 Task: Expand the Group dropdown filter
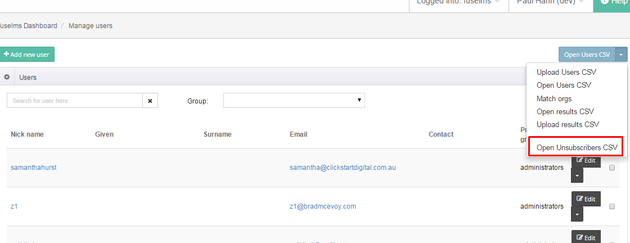[294, 101]
